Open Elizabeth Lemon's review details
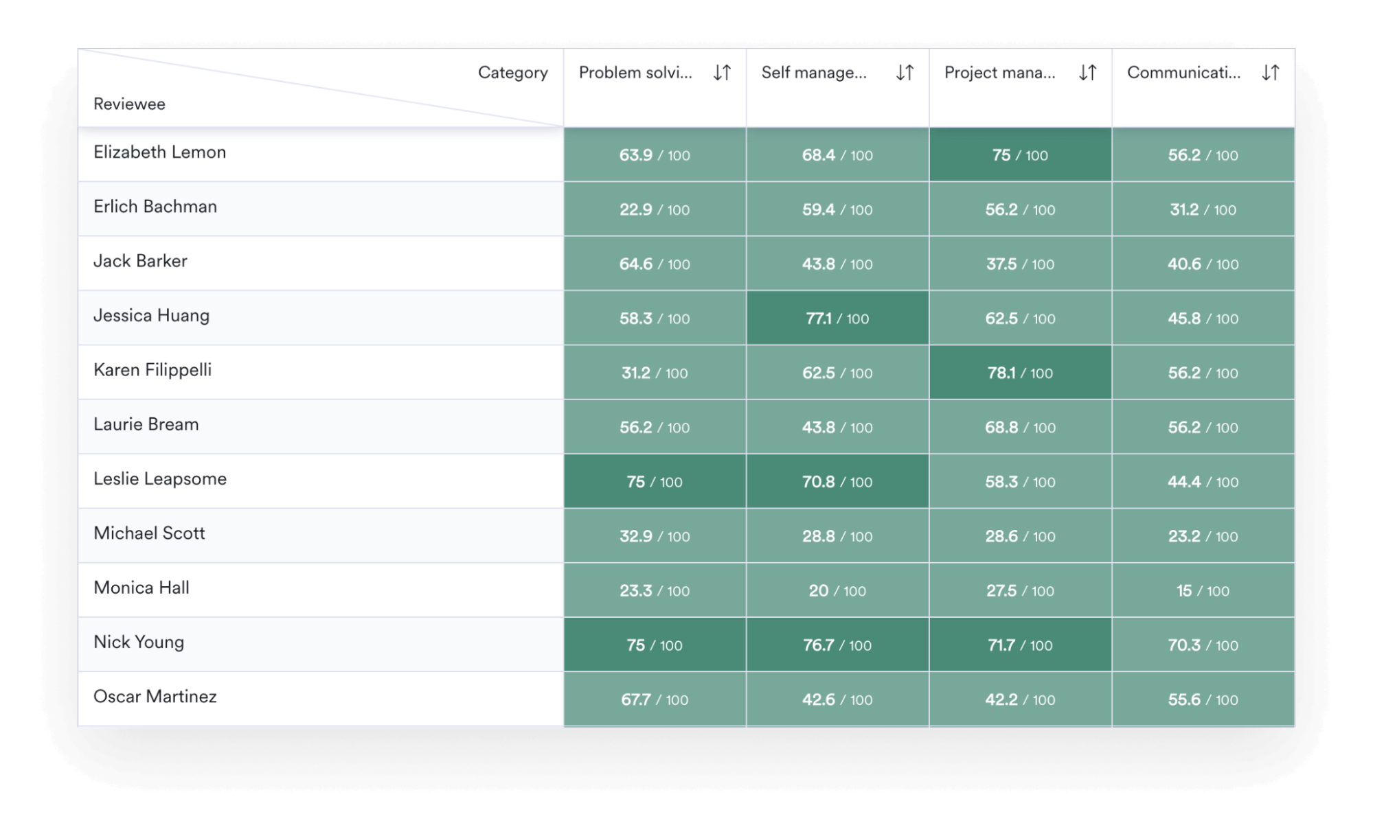Viewport: 1373px width, 834px height. click(159, 152)
